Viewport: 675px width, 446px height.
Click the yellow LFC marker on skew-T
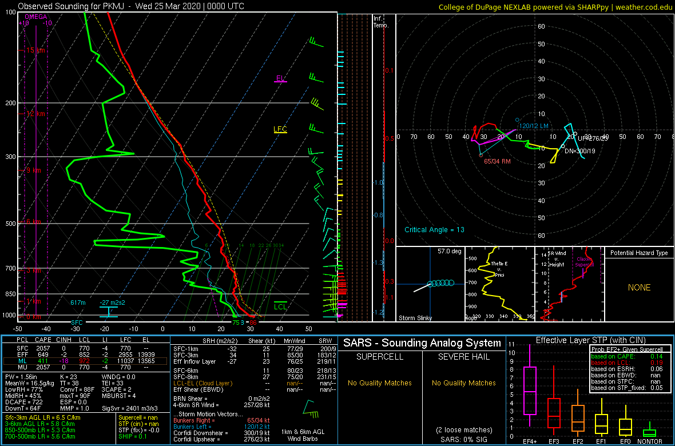(x=280, y=129)
